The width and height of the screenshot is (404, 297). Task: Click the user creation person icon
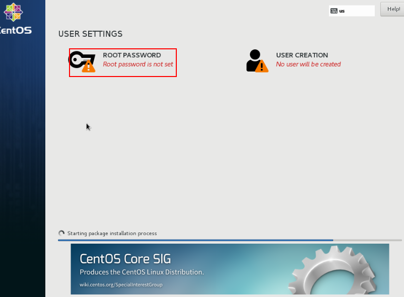(257, 61)
